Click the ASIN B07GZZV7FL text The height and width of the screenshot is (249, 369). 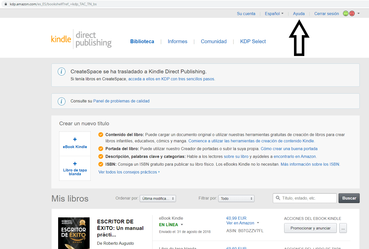pos(245,231)
